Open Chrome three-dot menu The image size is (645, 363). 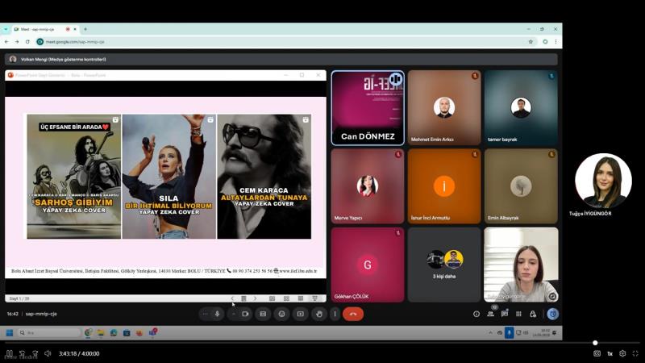[556, 42]
